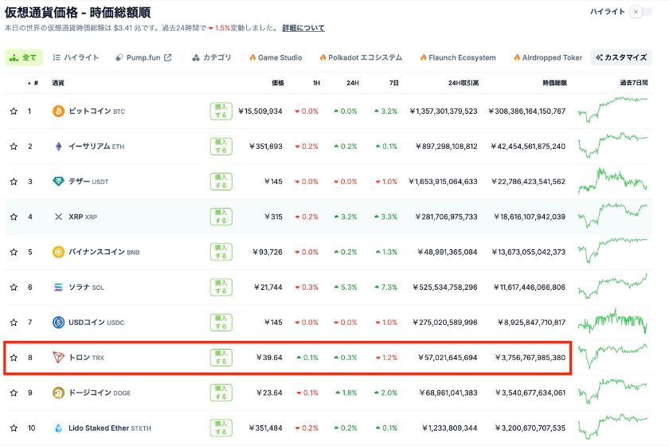The width and height of the screenshot is (669, 446).
Task: Click the Bitcoin coin logo
Action: (58, 111)
